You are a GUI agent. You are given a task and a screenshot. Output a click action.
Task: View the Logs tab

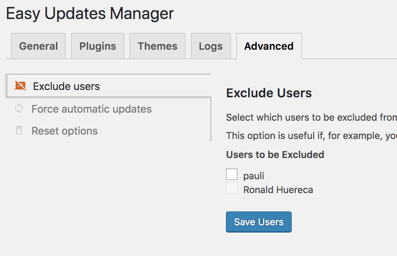pos(211,46)
